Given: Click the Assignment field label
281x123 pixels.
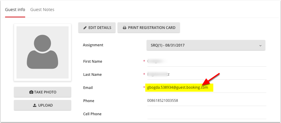Looking at the screenshot, I should 93,45.
